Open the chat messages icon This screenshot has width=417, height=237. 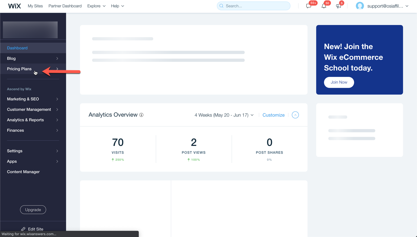point(309,6)
